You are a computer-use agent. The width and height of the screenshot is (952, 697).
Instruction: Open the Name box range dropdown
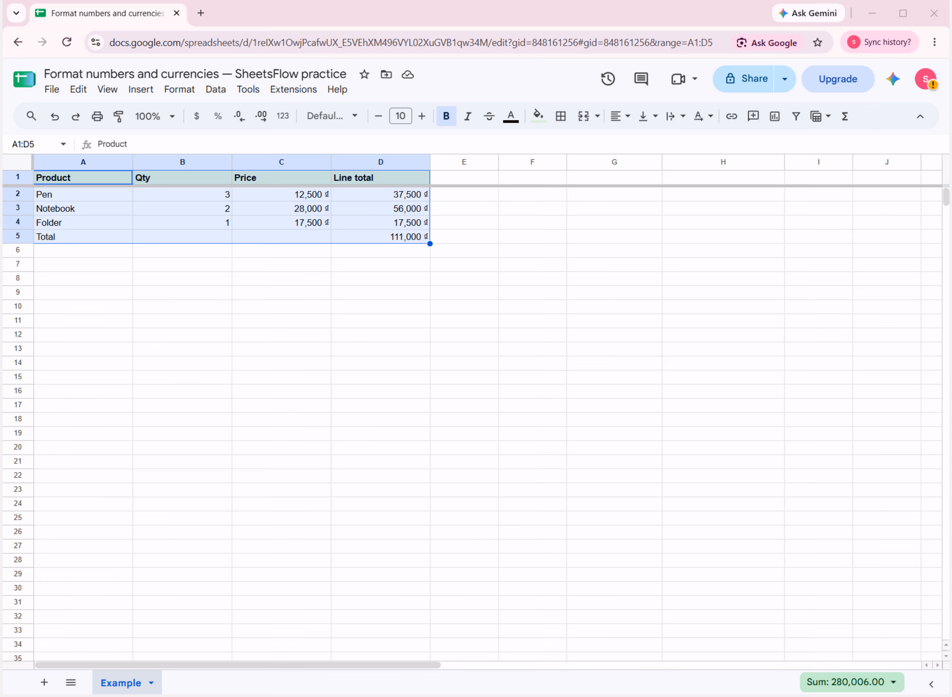63,144
